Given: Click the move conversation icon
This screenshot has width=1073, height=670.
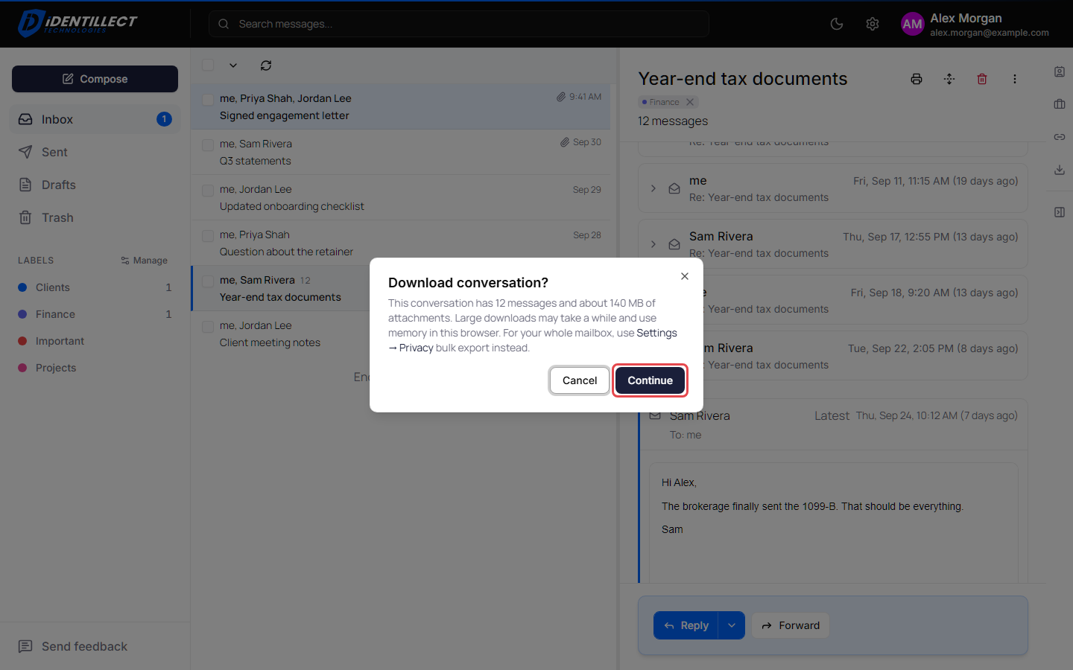Looking at the screenshot, I should [x=949, y=79].
